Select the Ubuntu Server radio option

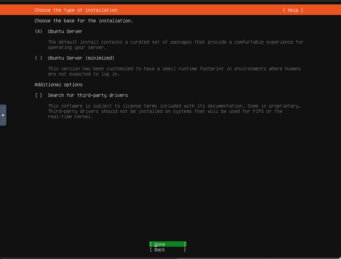tap(39, 31)
